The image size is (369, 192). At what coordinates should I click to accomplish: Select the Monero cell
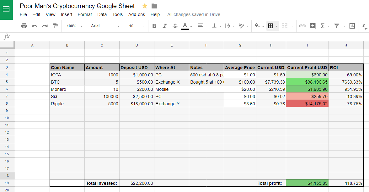[x=67, y=89]
